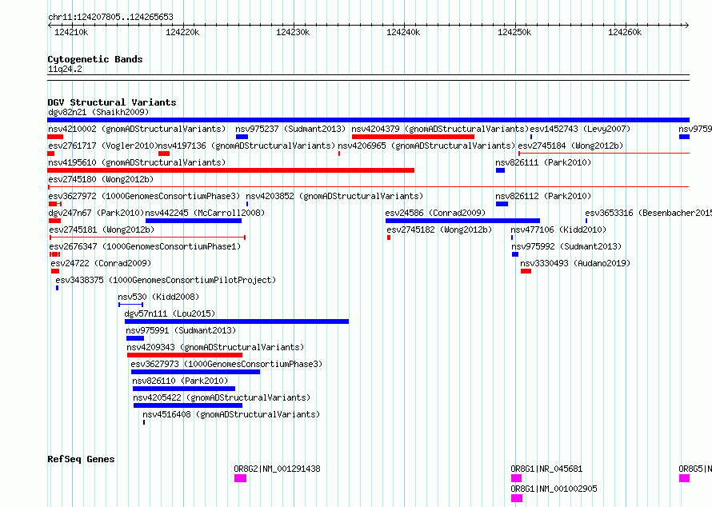Click esv2676347 1000Genomes Phase1 label
Viewport: 712px width, 507px height.
tap(145, 246)
